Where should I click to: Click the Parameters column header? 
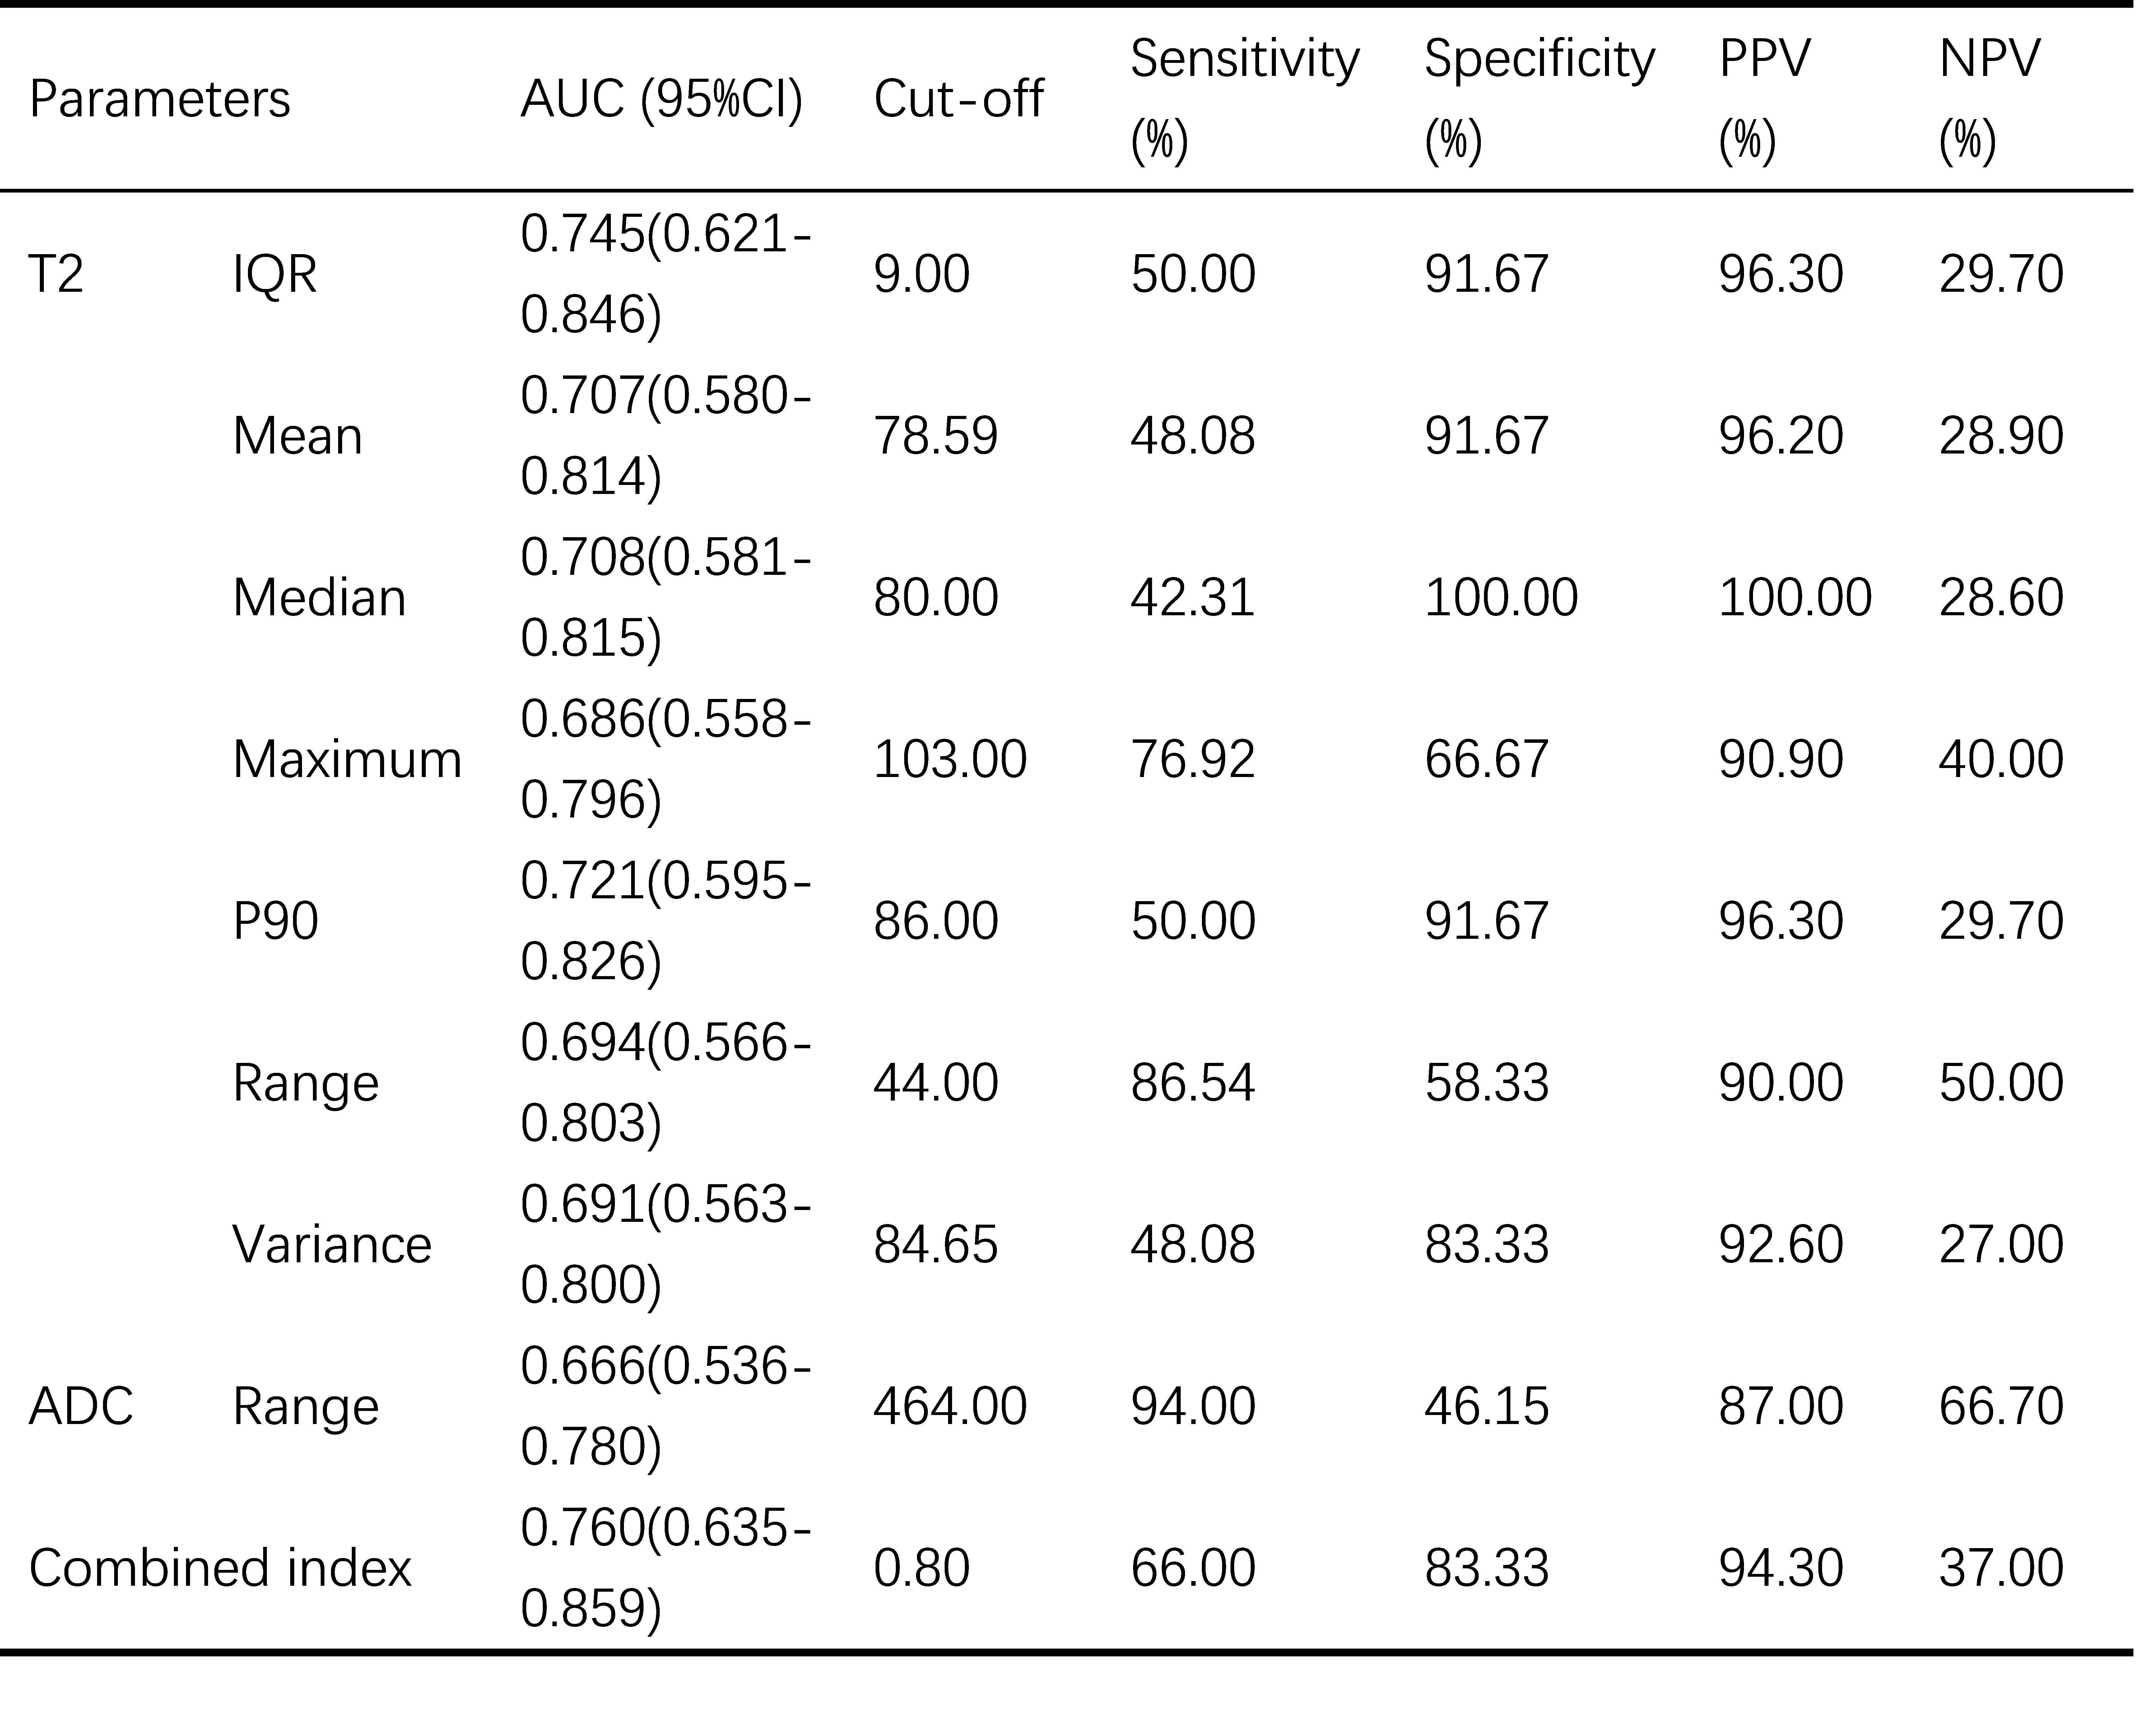tap(160, 99)
